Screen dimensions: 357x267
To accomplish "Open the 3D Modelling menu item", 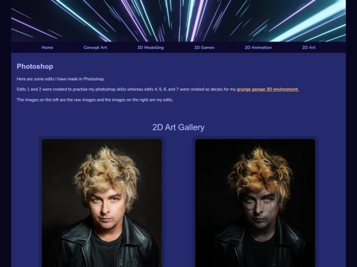I will coord(150,47).
